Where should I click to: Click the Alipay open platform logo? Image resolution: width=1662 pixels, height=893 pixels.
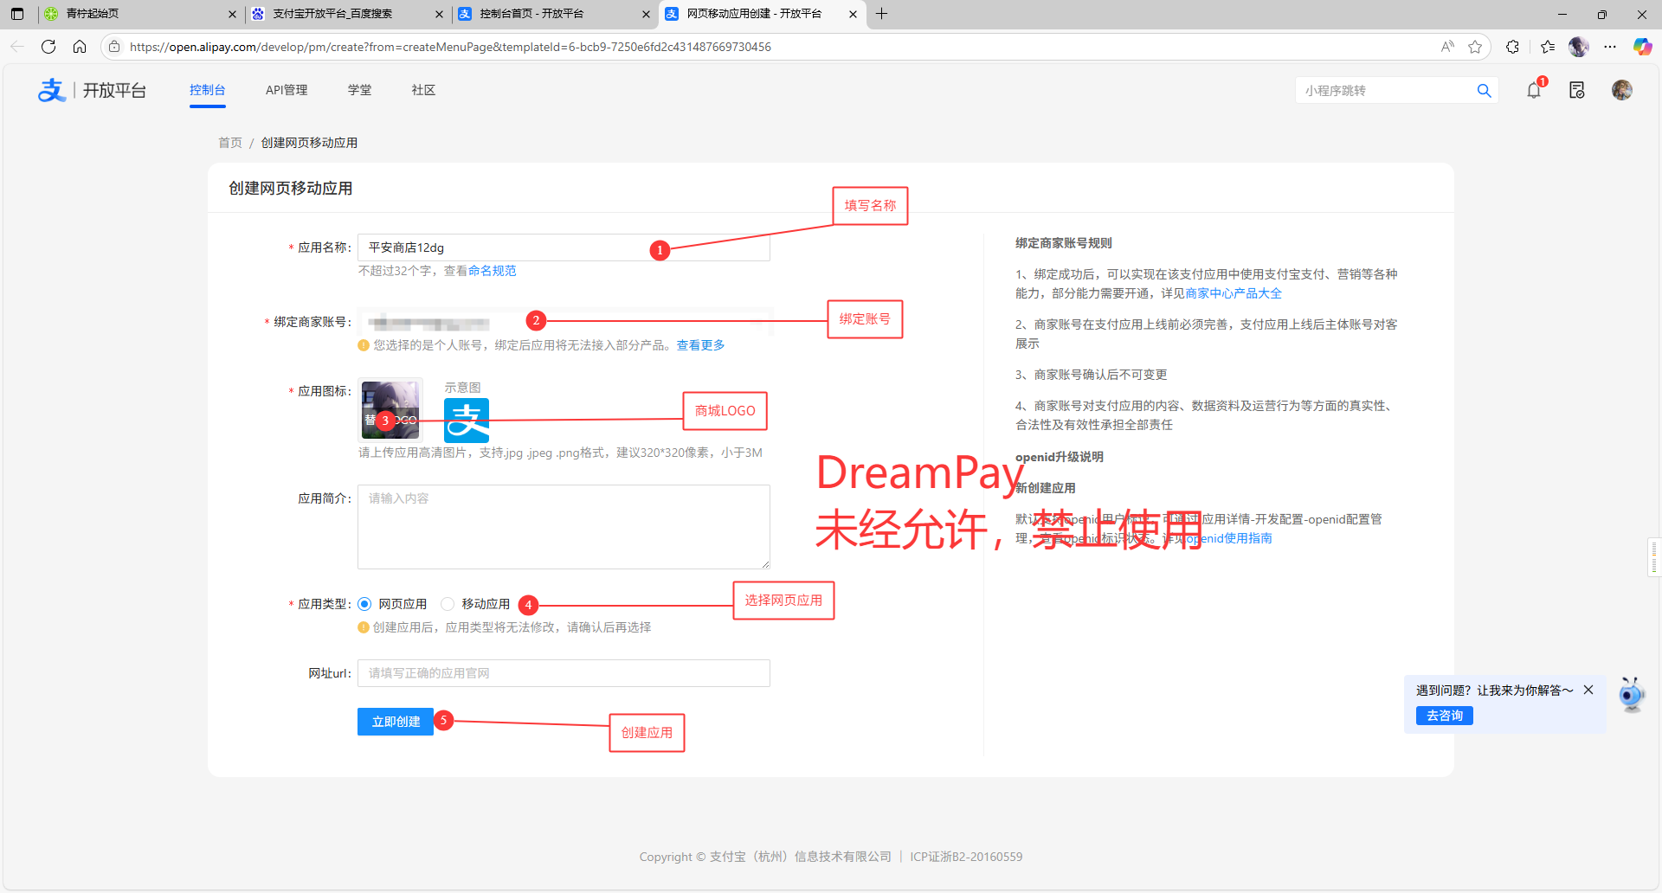coord(92,90)
